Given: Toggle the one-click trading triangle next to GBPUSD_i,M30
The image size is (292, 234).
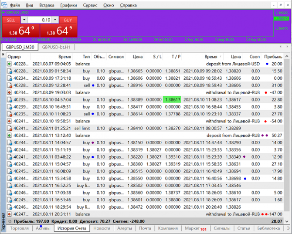Looking at the screenshot, I should 3,13.
